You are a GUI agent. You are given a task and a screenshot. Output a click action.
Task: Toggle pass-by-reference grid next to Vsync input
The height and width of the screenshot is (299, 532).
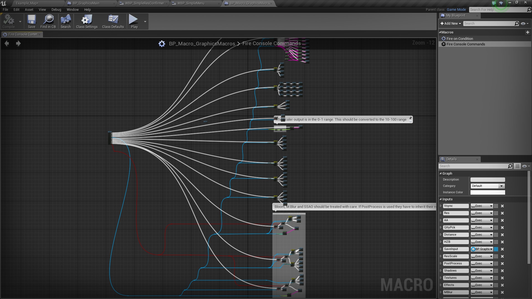(496, 206)
